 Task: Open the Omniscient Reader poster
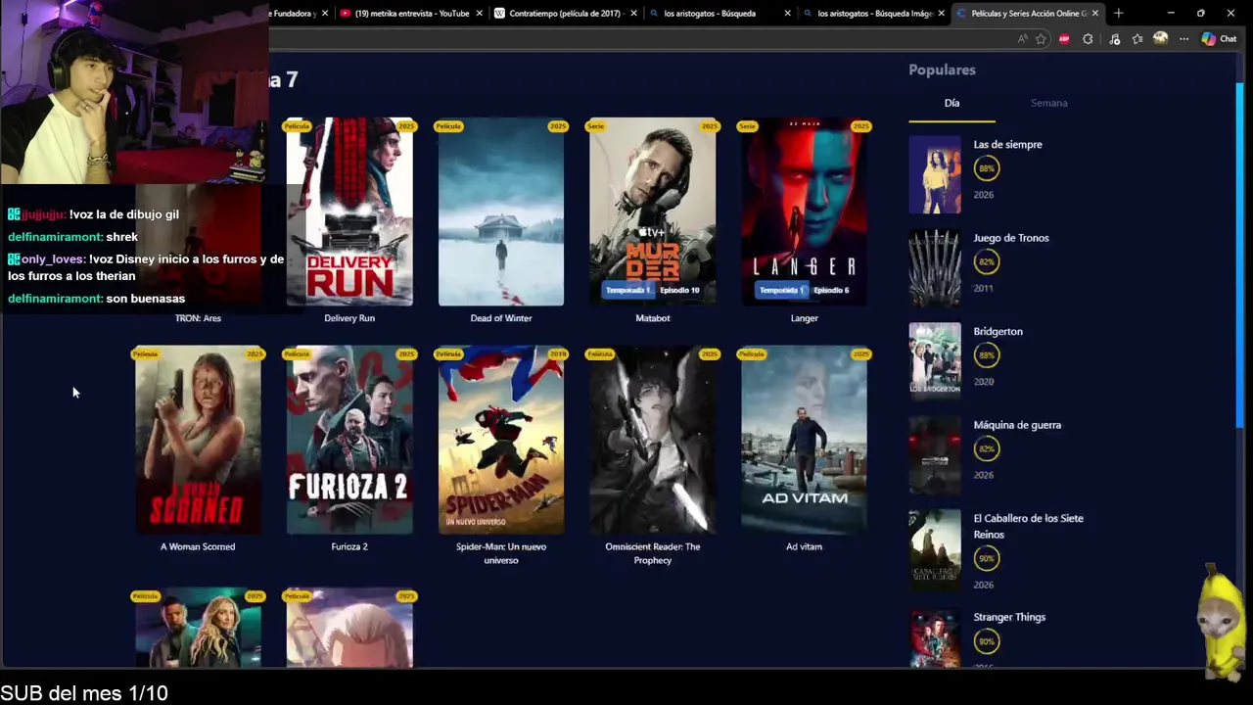pos(653,440)
